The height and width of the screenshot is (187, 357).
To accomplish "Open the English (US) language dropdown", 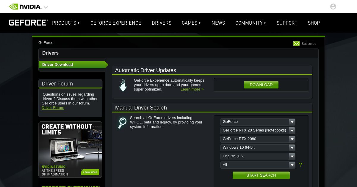I will click(x=258, y=156).
